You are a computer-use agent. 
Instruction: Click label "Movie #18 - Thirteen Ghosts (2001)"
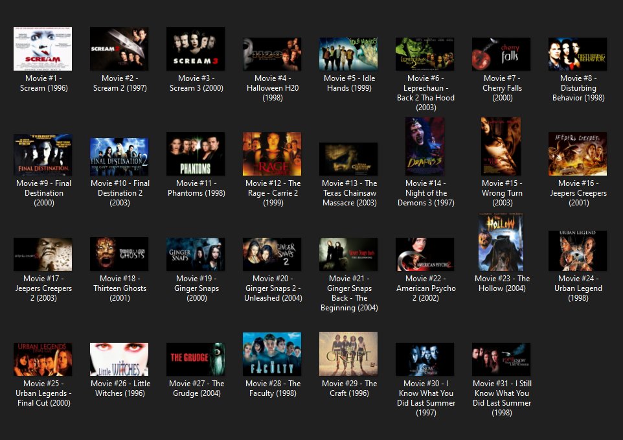pos(120,288)
